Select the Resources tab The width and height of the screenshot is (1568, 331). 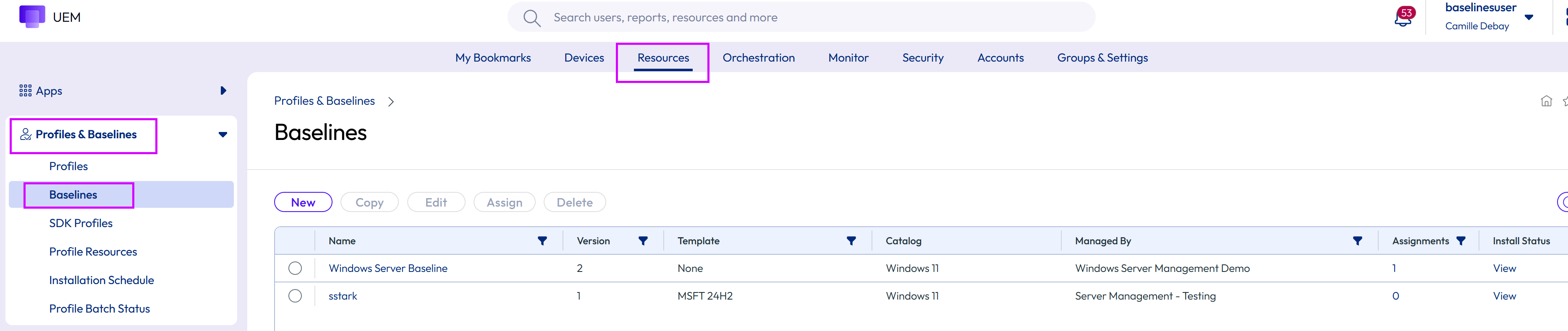[663, 58]
